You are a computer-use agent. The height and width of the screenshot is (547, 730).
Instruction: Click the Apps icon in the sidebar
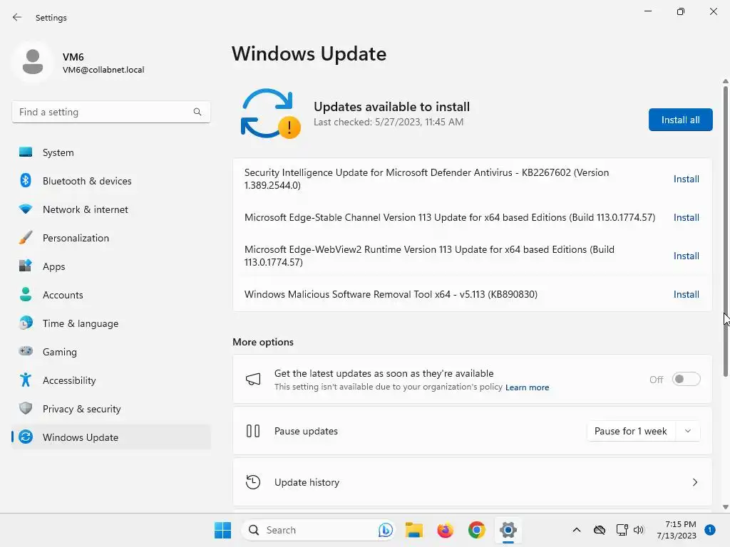click(x=26, y=266)
